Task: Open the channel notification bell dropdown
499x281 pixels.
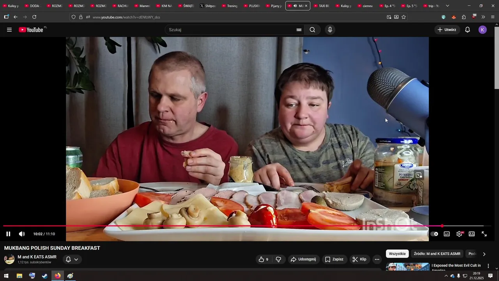Action: (72, 259)
